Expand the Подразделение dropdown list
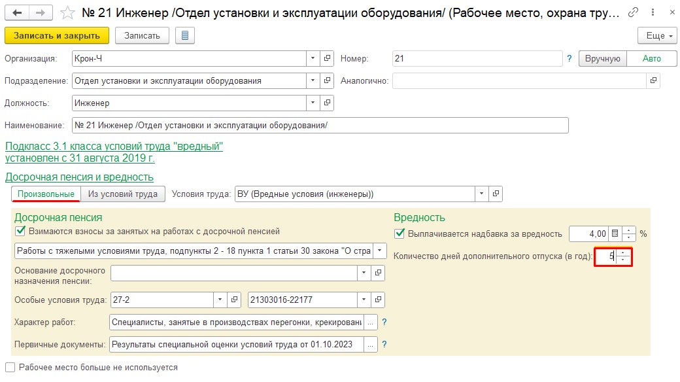 (x=313, y=80)
